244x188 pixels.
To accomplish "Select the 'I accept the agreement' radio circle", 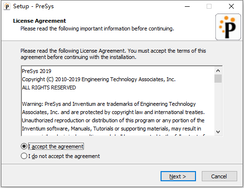I will (24, 146).
